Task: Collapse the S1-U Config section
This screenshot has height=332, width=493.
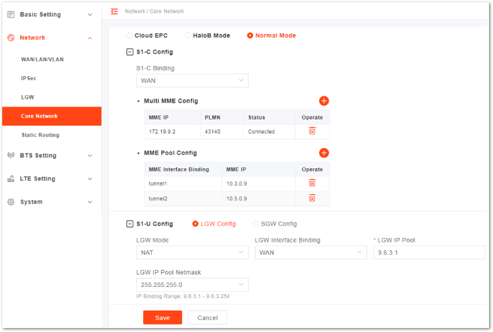Action: click(x=129, y=224)
